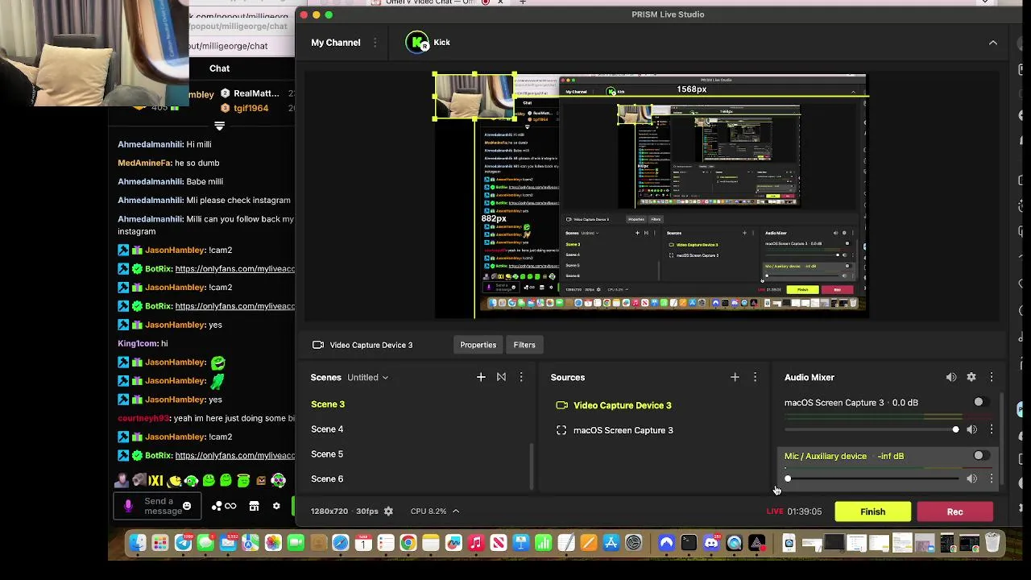Collapse channel bar with top-right chevron
Viewport: 1031px width, 580px height.
[x=993, y=43]
